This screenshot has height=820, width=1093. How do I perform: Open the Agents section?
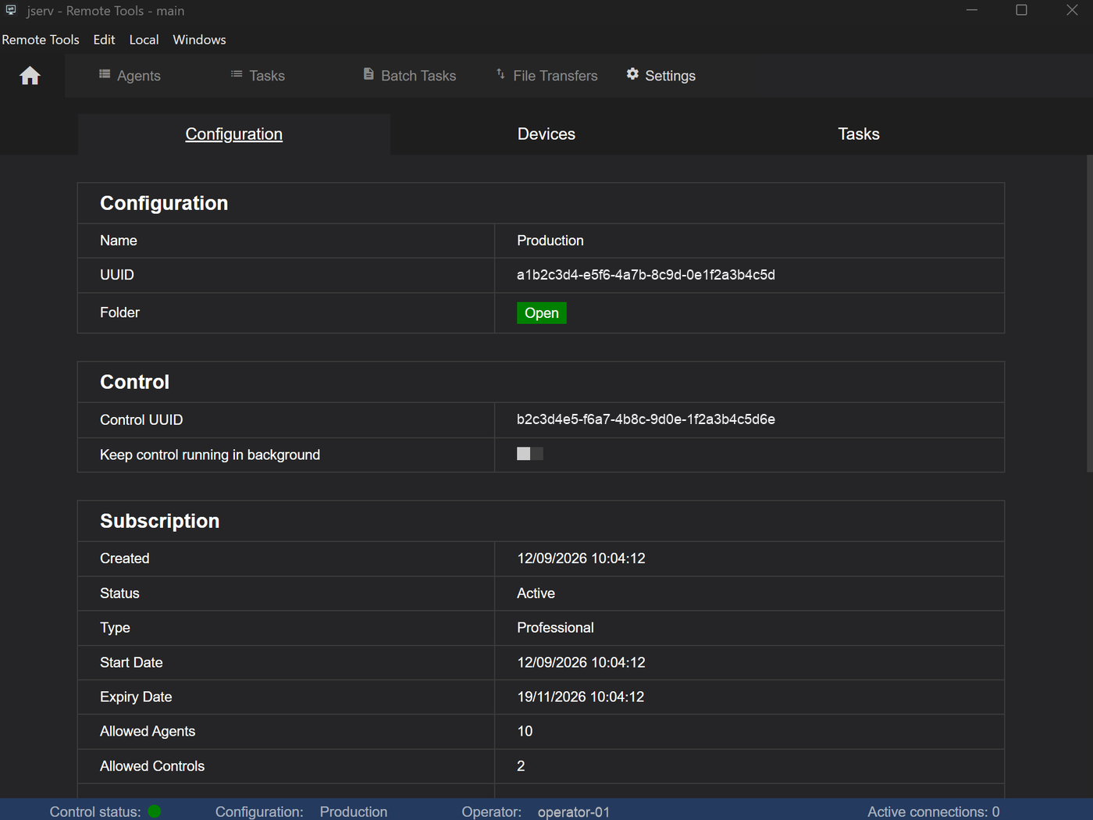(x=130, y=76)
